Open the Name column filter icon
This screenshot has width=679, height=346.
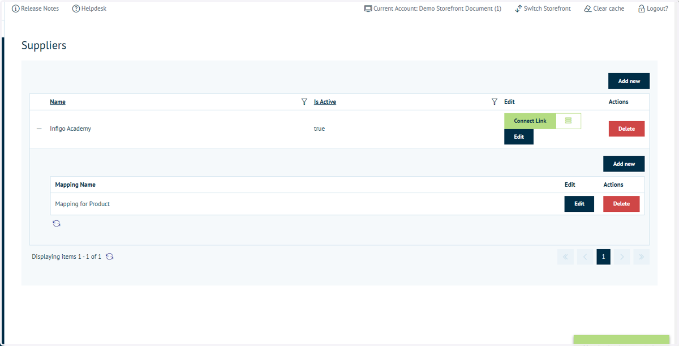click(304, 102)
